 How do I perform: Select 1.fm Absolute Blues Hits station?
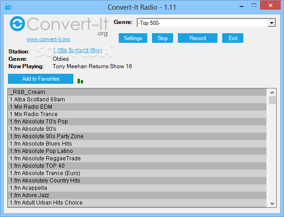pyautogui.click(x=137, y=144)
